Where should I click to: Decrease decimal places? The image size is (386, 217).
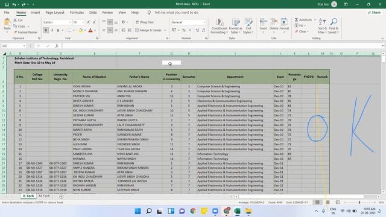tap(203, 30)
